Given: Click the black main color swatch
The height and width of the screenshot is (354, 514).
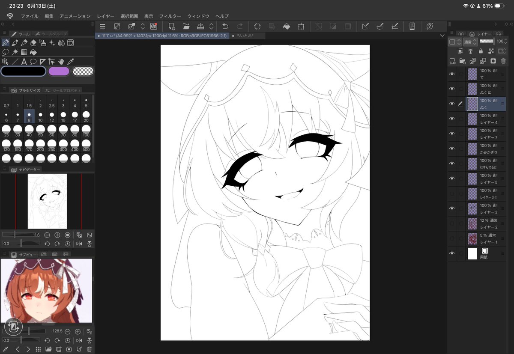Looking at the screenshot, I should click(23, 71).
